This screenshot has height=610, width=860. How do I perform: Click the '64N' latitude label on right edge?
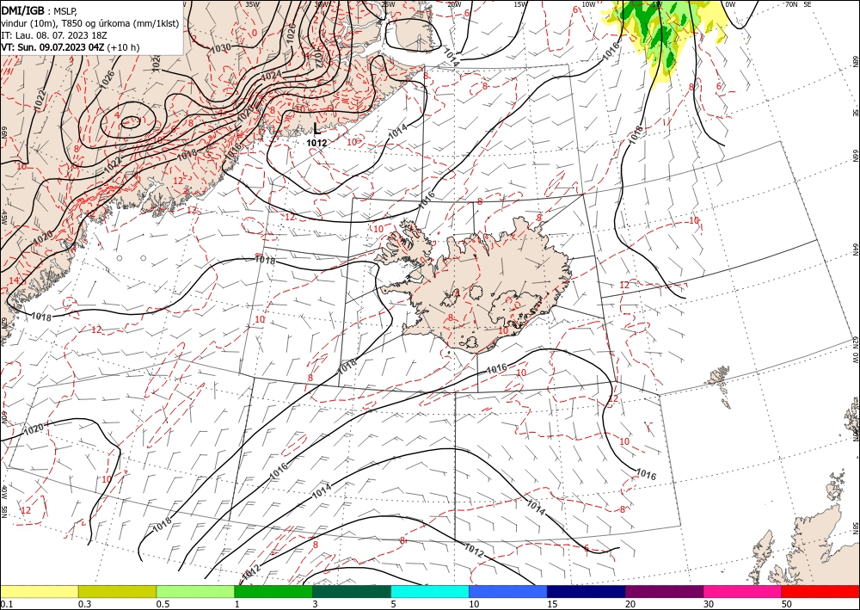click(855, 250)
